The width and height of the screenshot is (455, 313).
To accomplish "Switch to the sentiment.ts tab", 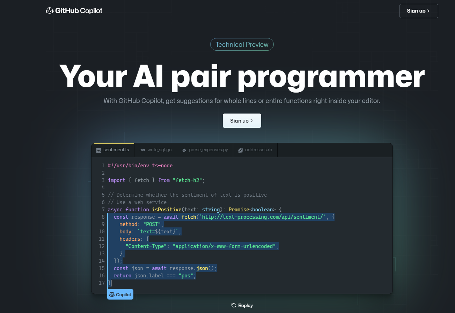I will point(113,150).
